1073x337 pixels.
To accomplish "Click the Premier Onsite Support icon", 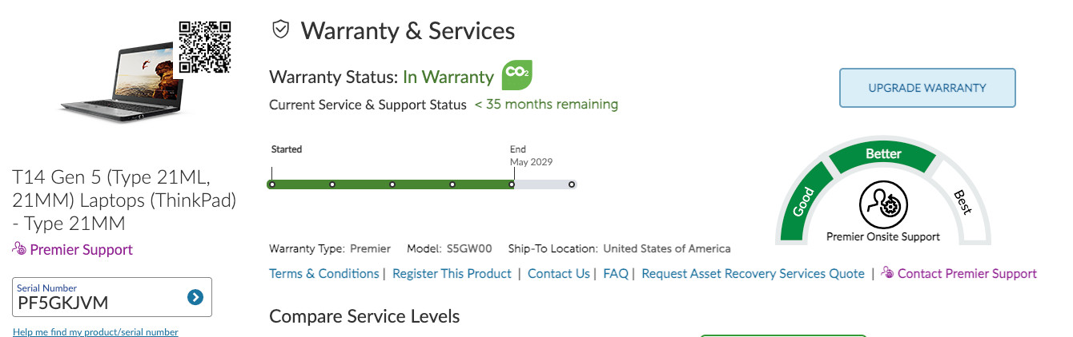I will pyautogui.click(x=882, y=204).
